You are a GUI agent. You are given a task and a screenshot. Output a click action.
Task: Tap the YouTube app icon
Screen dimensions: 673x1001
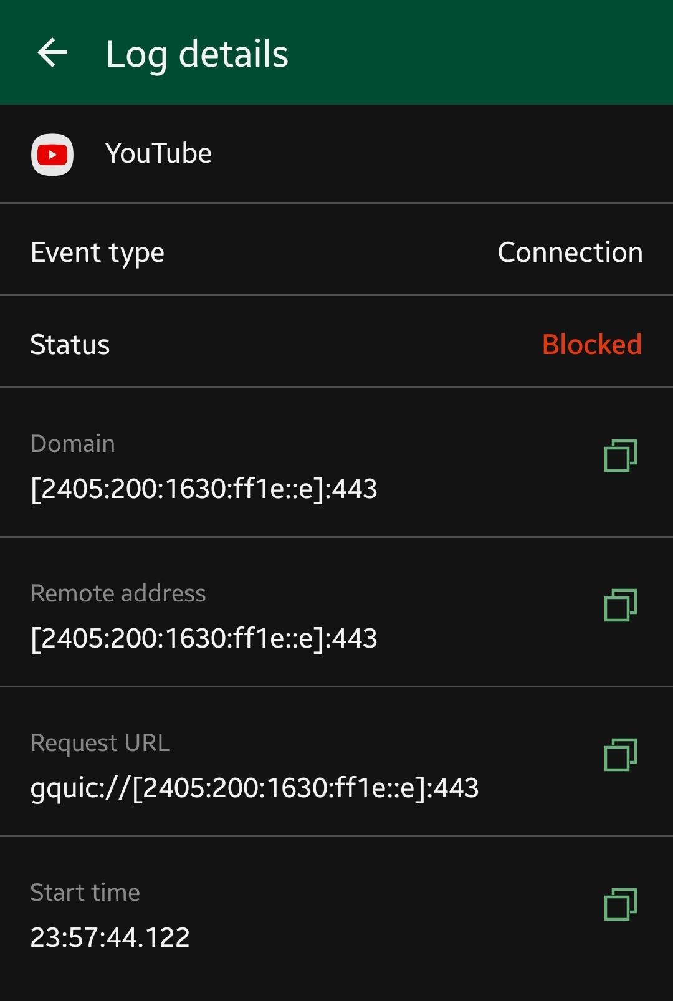pos(52,154)
